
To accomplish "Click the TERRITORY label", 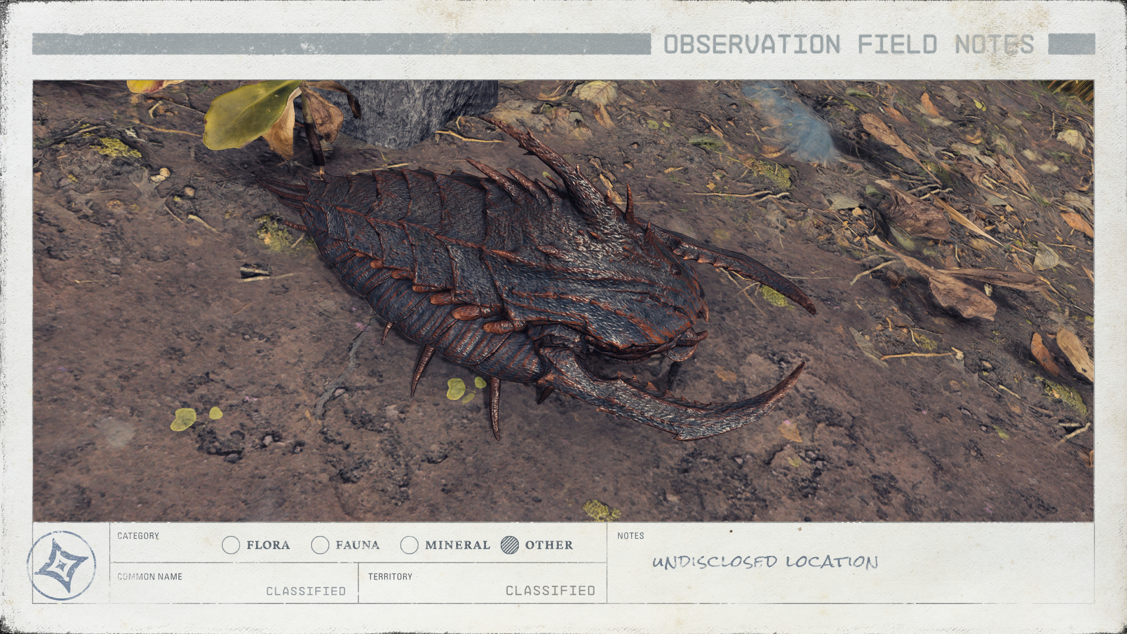I will [x=390, y=576].
